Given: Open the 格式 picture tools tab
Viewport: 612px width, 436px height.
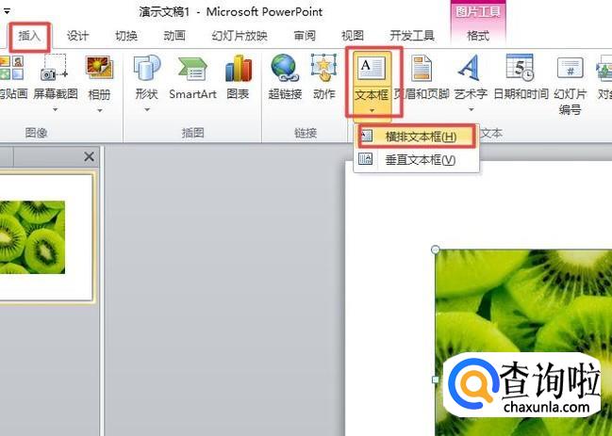Looking at the screenshot, I should 478,36.
